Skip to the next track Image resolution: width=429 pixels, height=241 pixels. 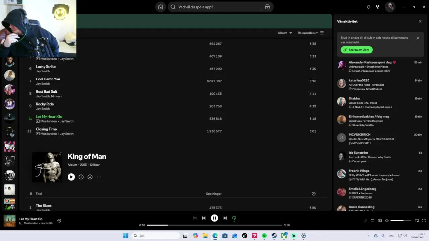click(225, 218)
